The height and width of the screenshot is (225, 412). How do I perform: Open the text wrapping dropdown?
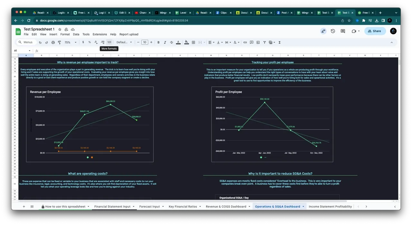pyautogui.click(x=228, y=42)
